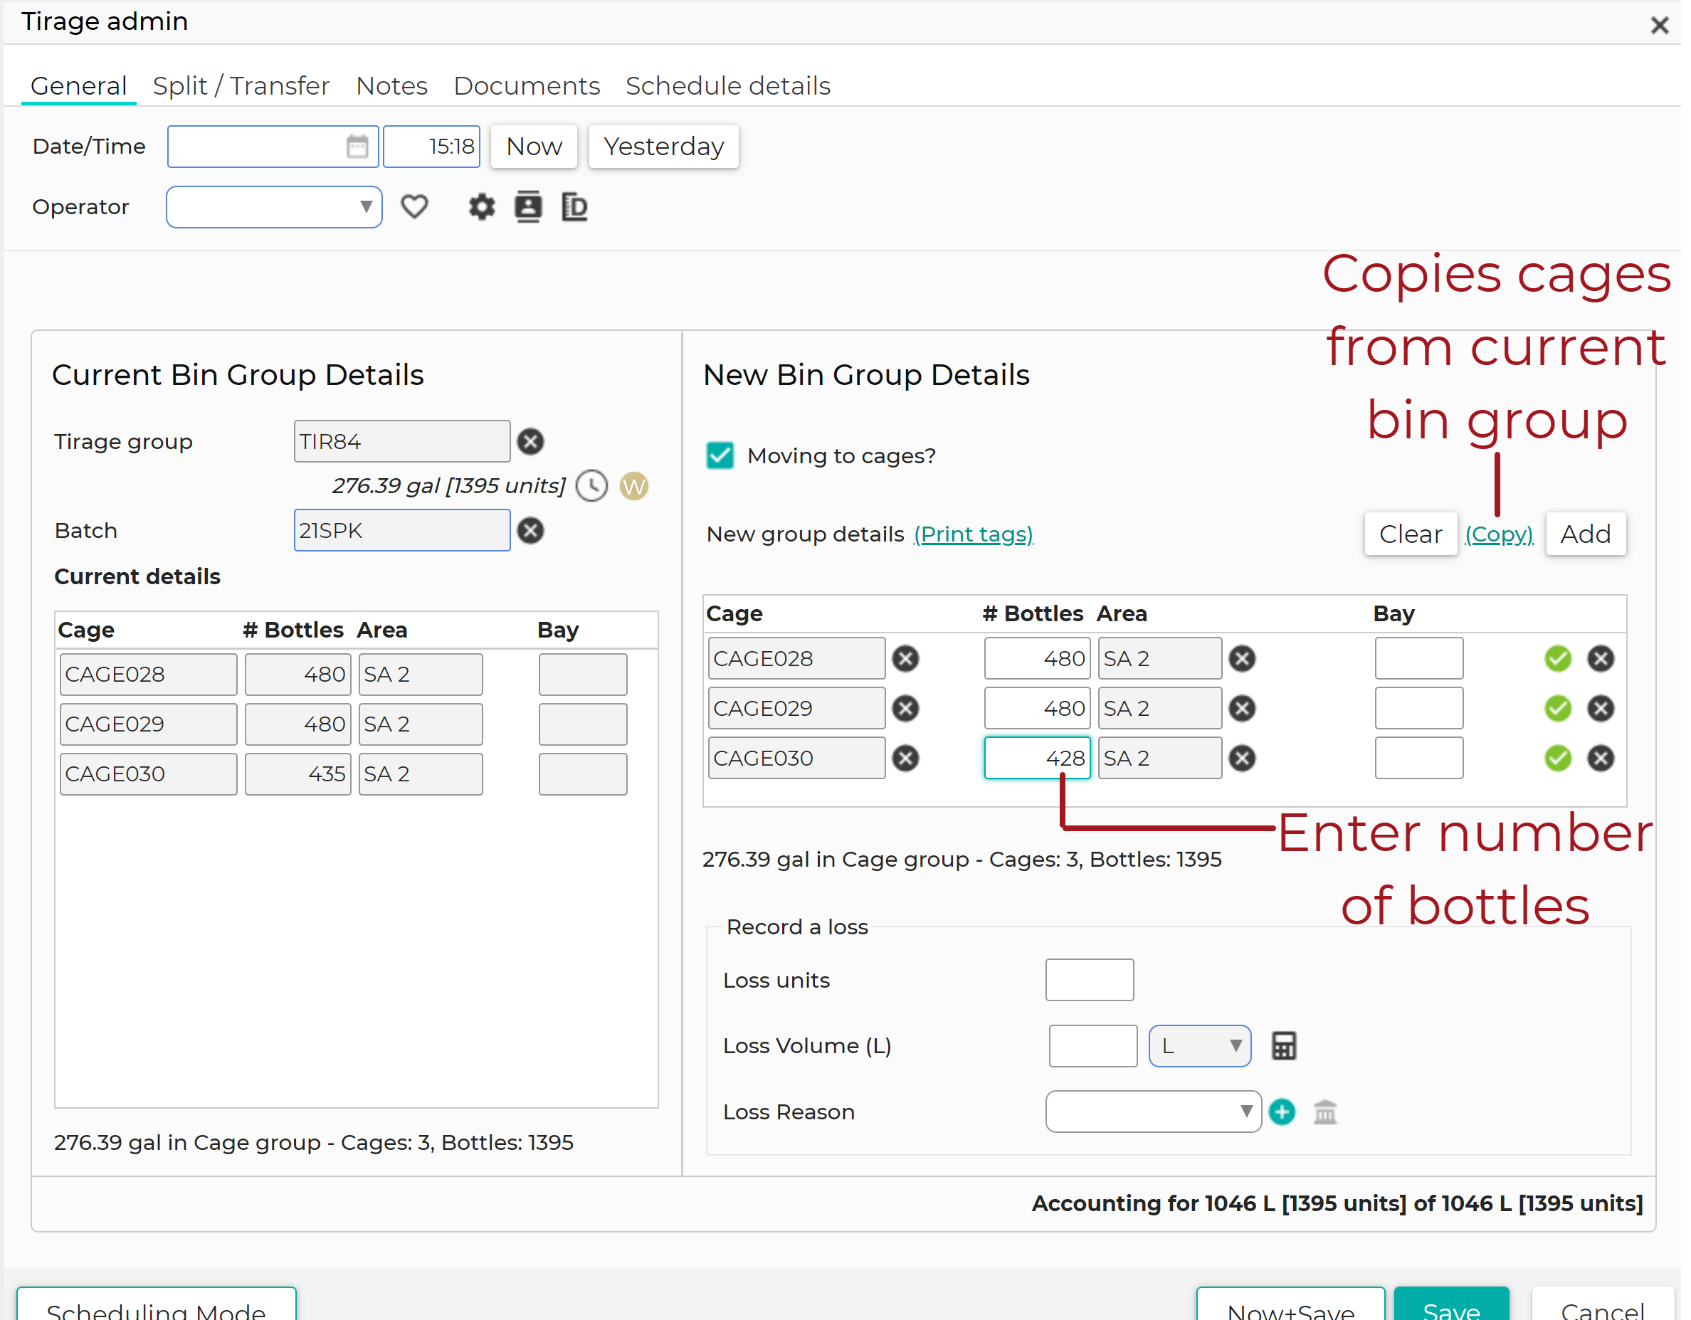The height and width of the screenshot is (1320, 1691).
Task: Click the document icon beside Operator
Action: 575,206
